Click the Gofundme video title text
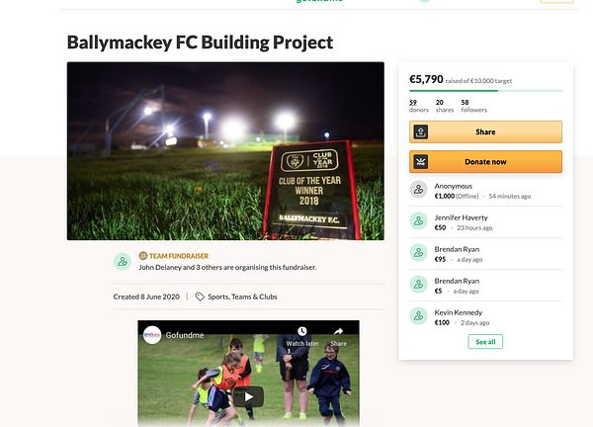593x427 pixels. (x=185, y=335)
